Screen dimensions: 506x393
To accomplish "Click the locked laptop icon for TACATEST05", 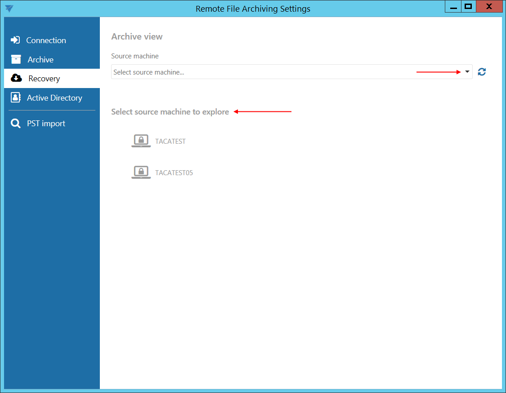I will [141, 172].
